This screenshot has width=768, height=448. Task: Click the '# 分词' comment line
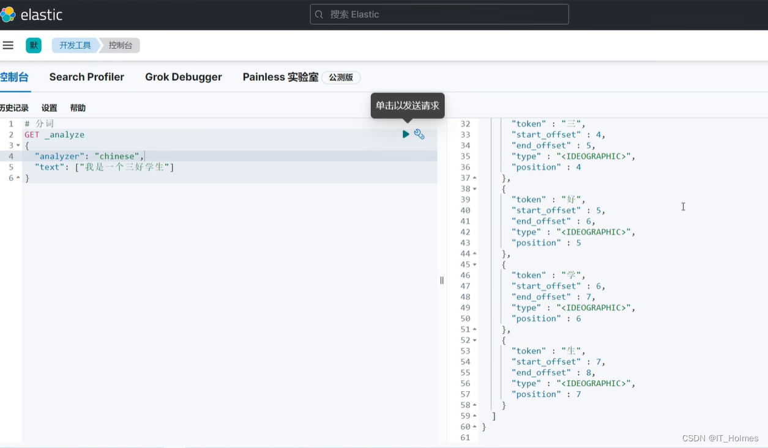click(39, 123)
